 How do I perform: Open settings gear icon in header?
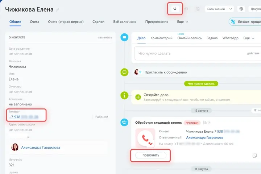[241, 9]
